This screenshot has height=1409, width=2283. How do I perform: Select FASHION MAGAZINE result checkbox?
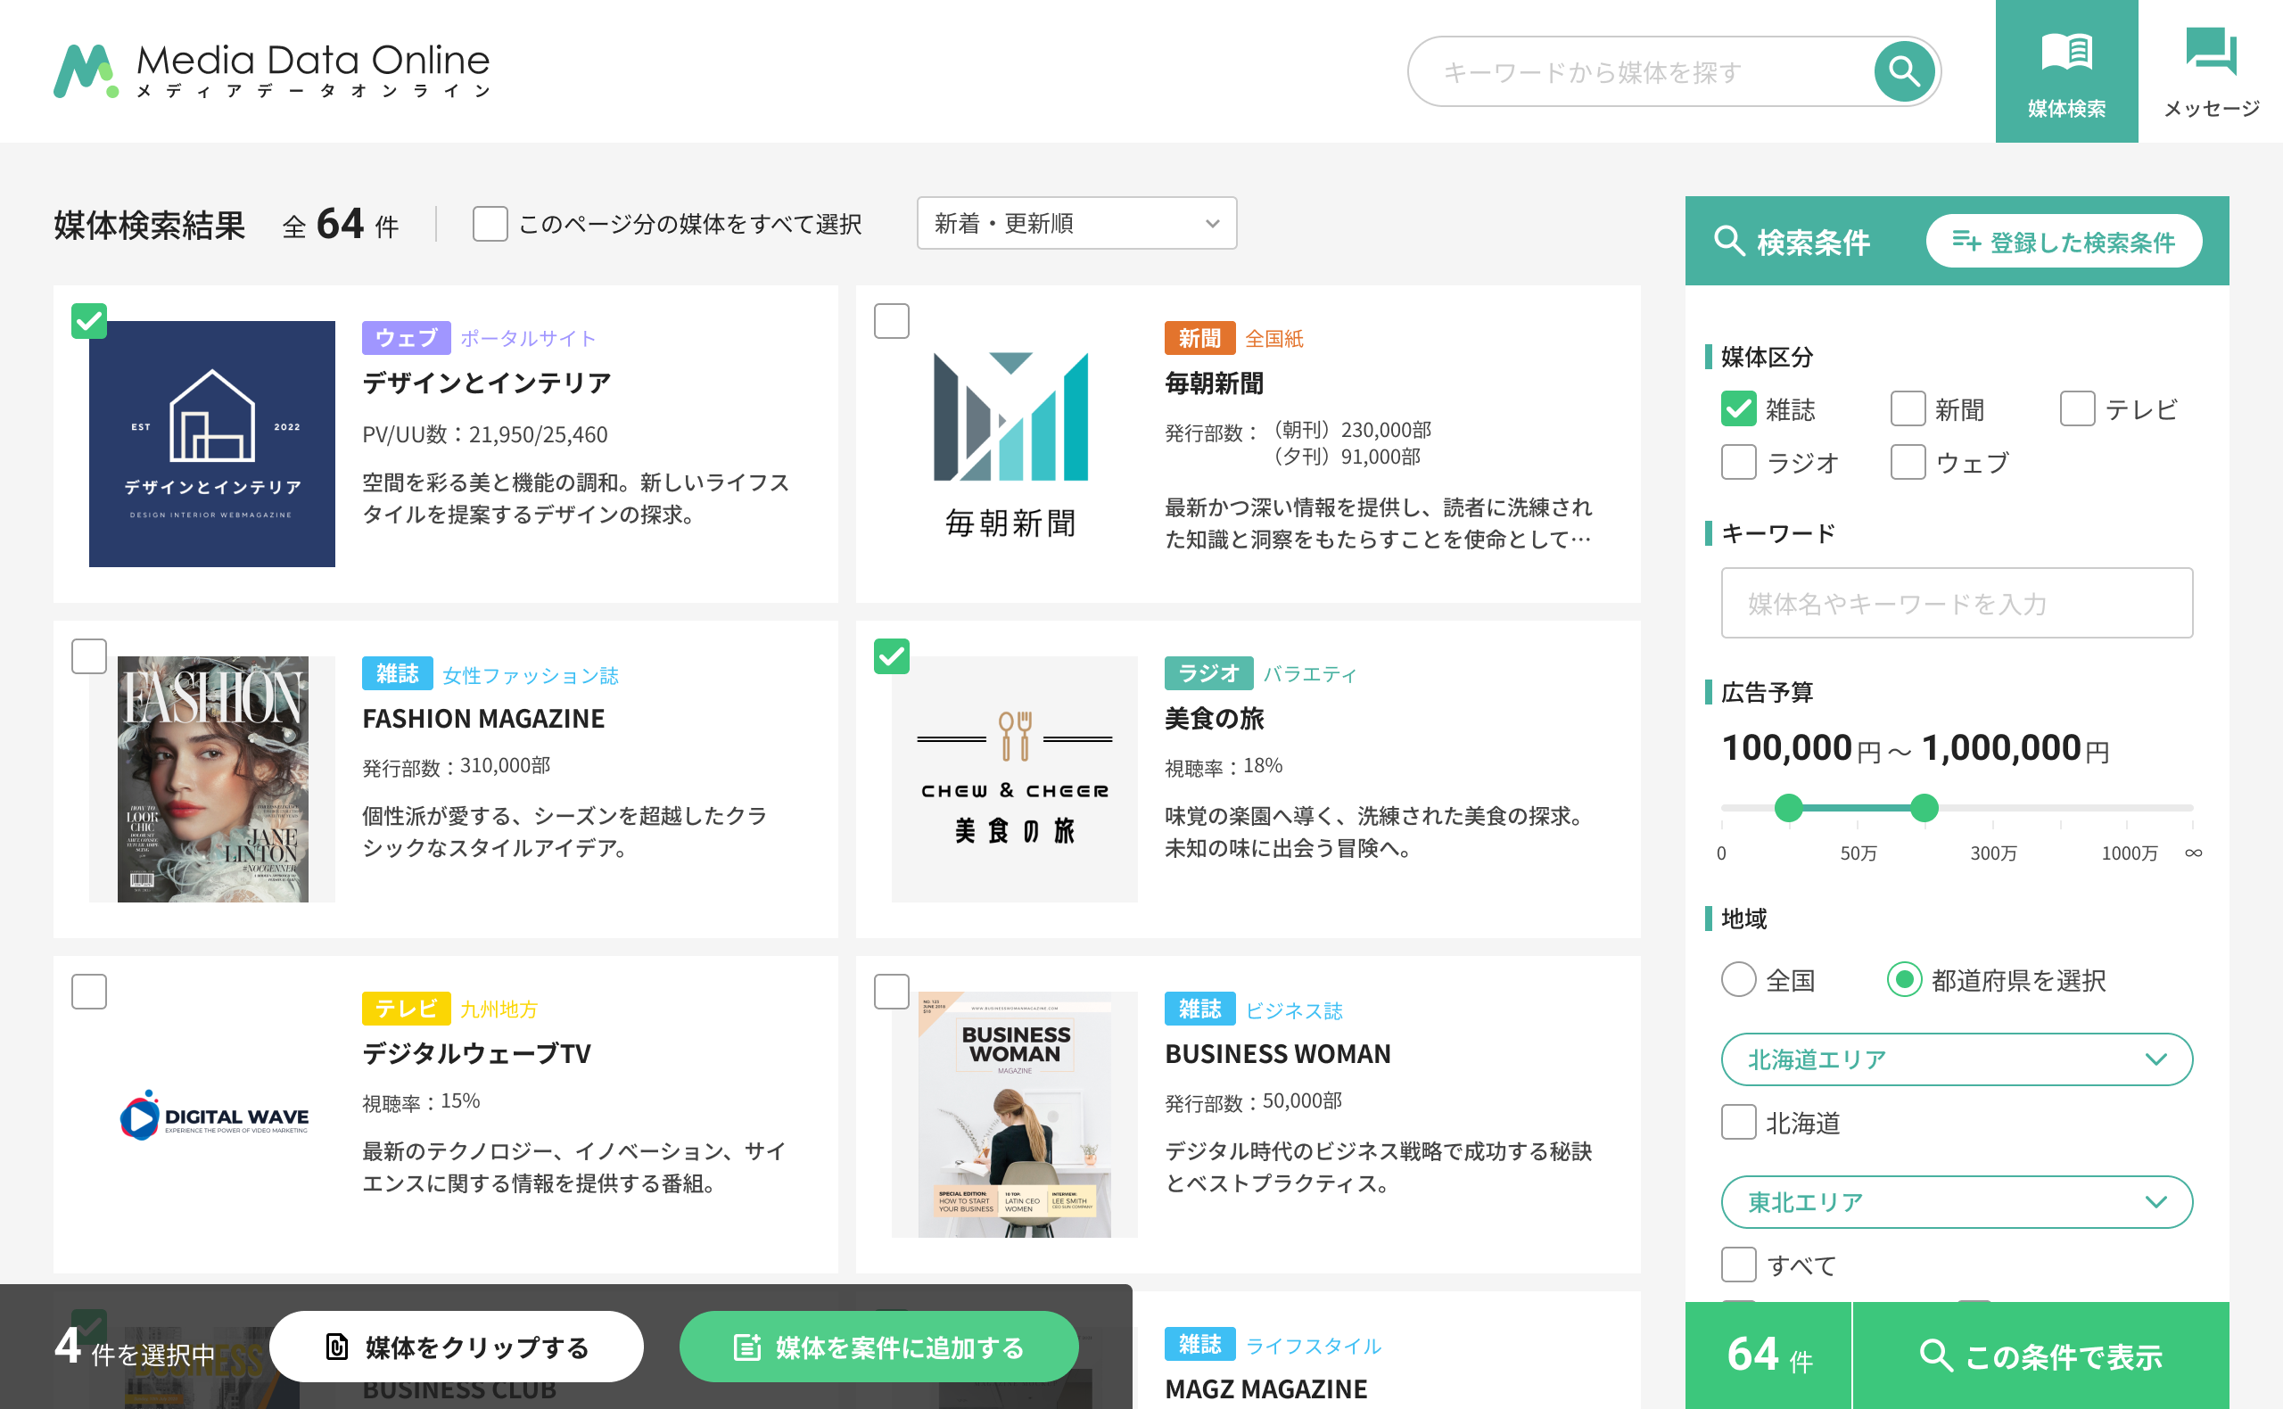pos(89,656)
